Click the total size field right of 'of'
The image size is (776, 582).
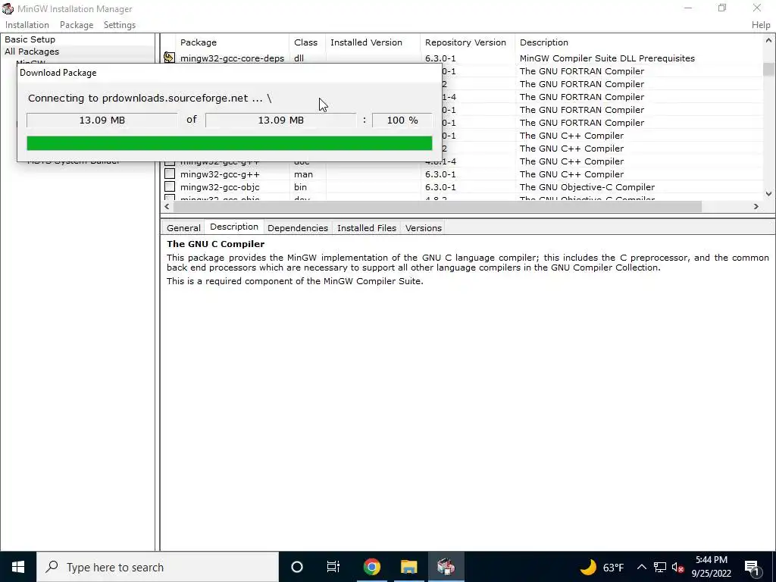click(280, 120)
